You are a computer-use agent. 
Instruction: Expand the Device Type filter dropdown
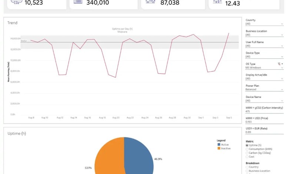264,57
